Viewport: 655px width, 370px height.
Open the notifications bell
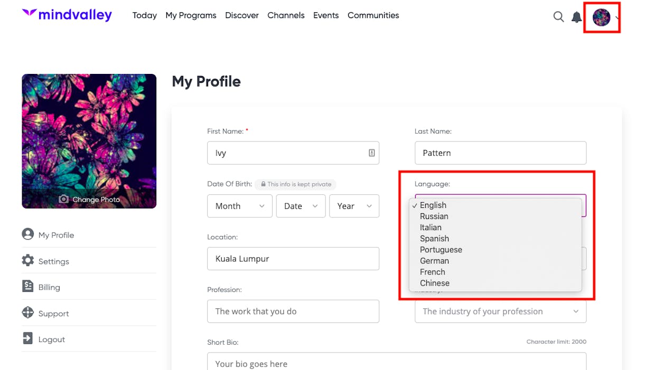click(x=577, y=17)
